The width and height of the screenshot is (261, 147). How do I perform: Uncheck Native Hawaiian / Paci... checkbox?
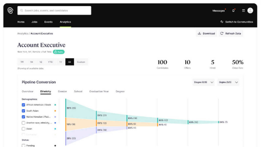pyautogui.click(x=23, y=117)
